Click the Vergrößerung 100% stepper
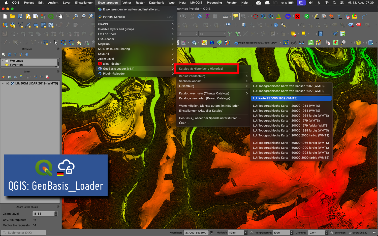 coord(291,233)
